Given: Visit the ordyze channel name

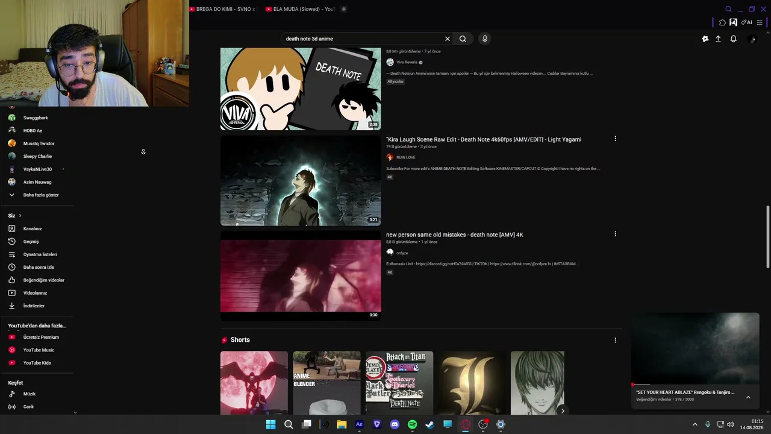Looking at the screenshot, I should 402,253.
